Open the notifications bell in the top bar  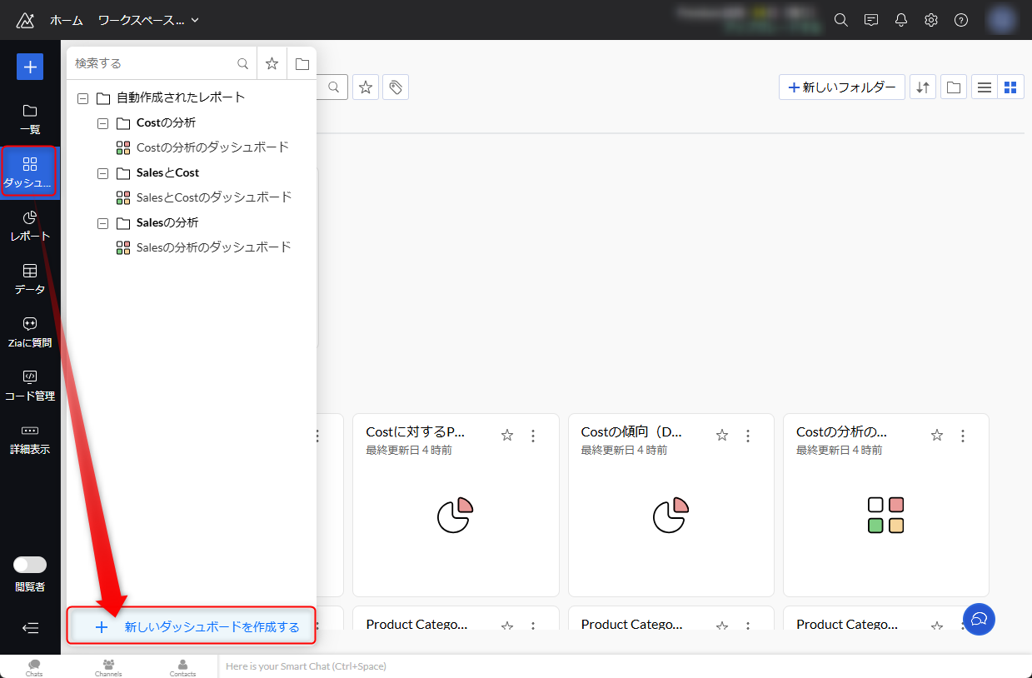coord(900,19)
